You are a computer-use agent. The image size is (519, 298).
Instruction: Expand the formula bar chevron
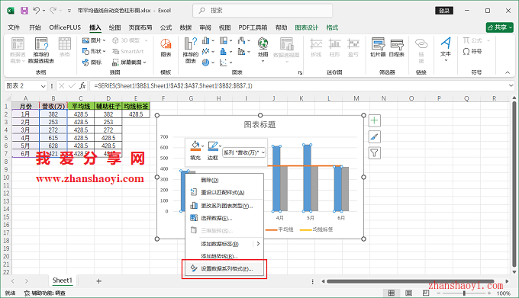click(x=511, y=86)
